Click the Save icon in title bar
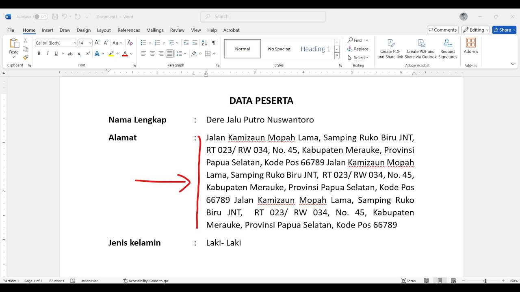This screenshot has height=292, width=520. click(x=55, y=17)
